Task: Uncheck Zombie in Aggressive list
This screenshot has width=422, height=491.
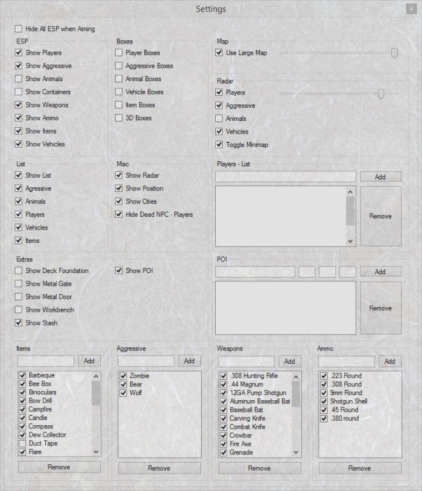Action: coord(123,376)
